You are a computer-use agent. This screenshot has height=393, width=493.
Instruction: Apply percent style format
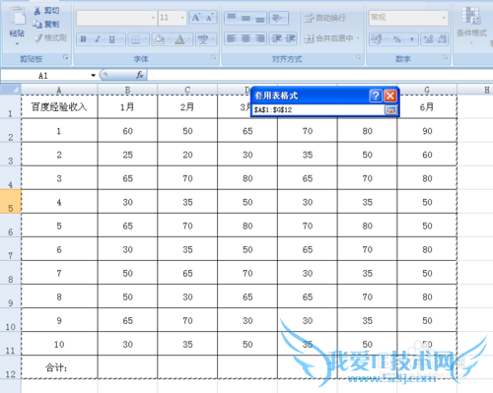point(397,39)
